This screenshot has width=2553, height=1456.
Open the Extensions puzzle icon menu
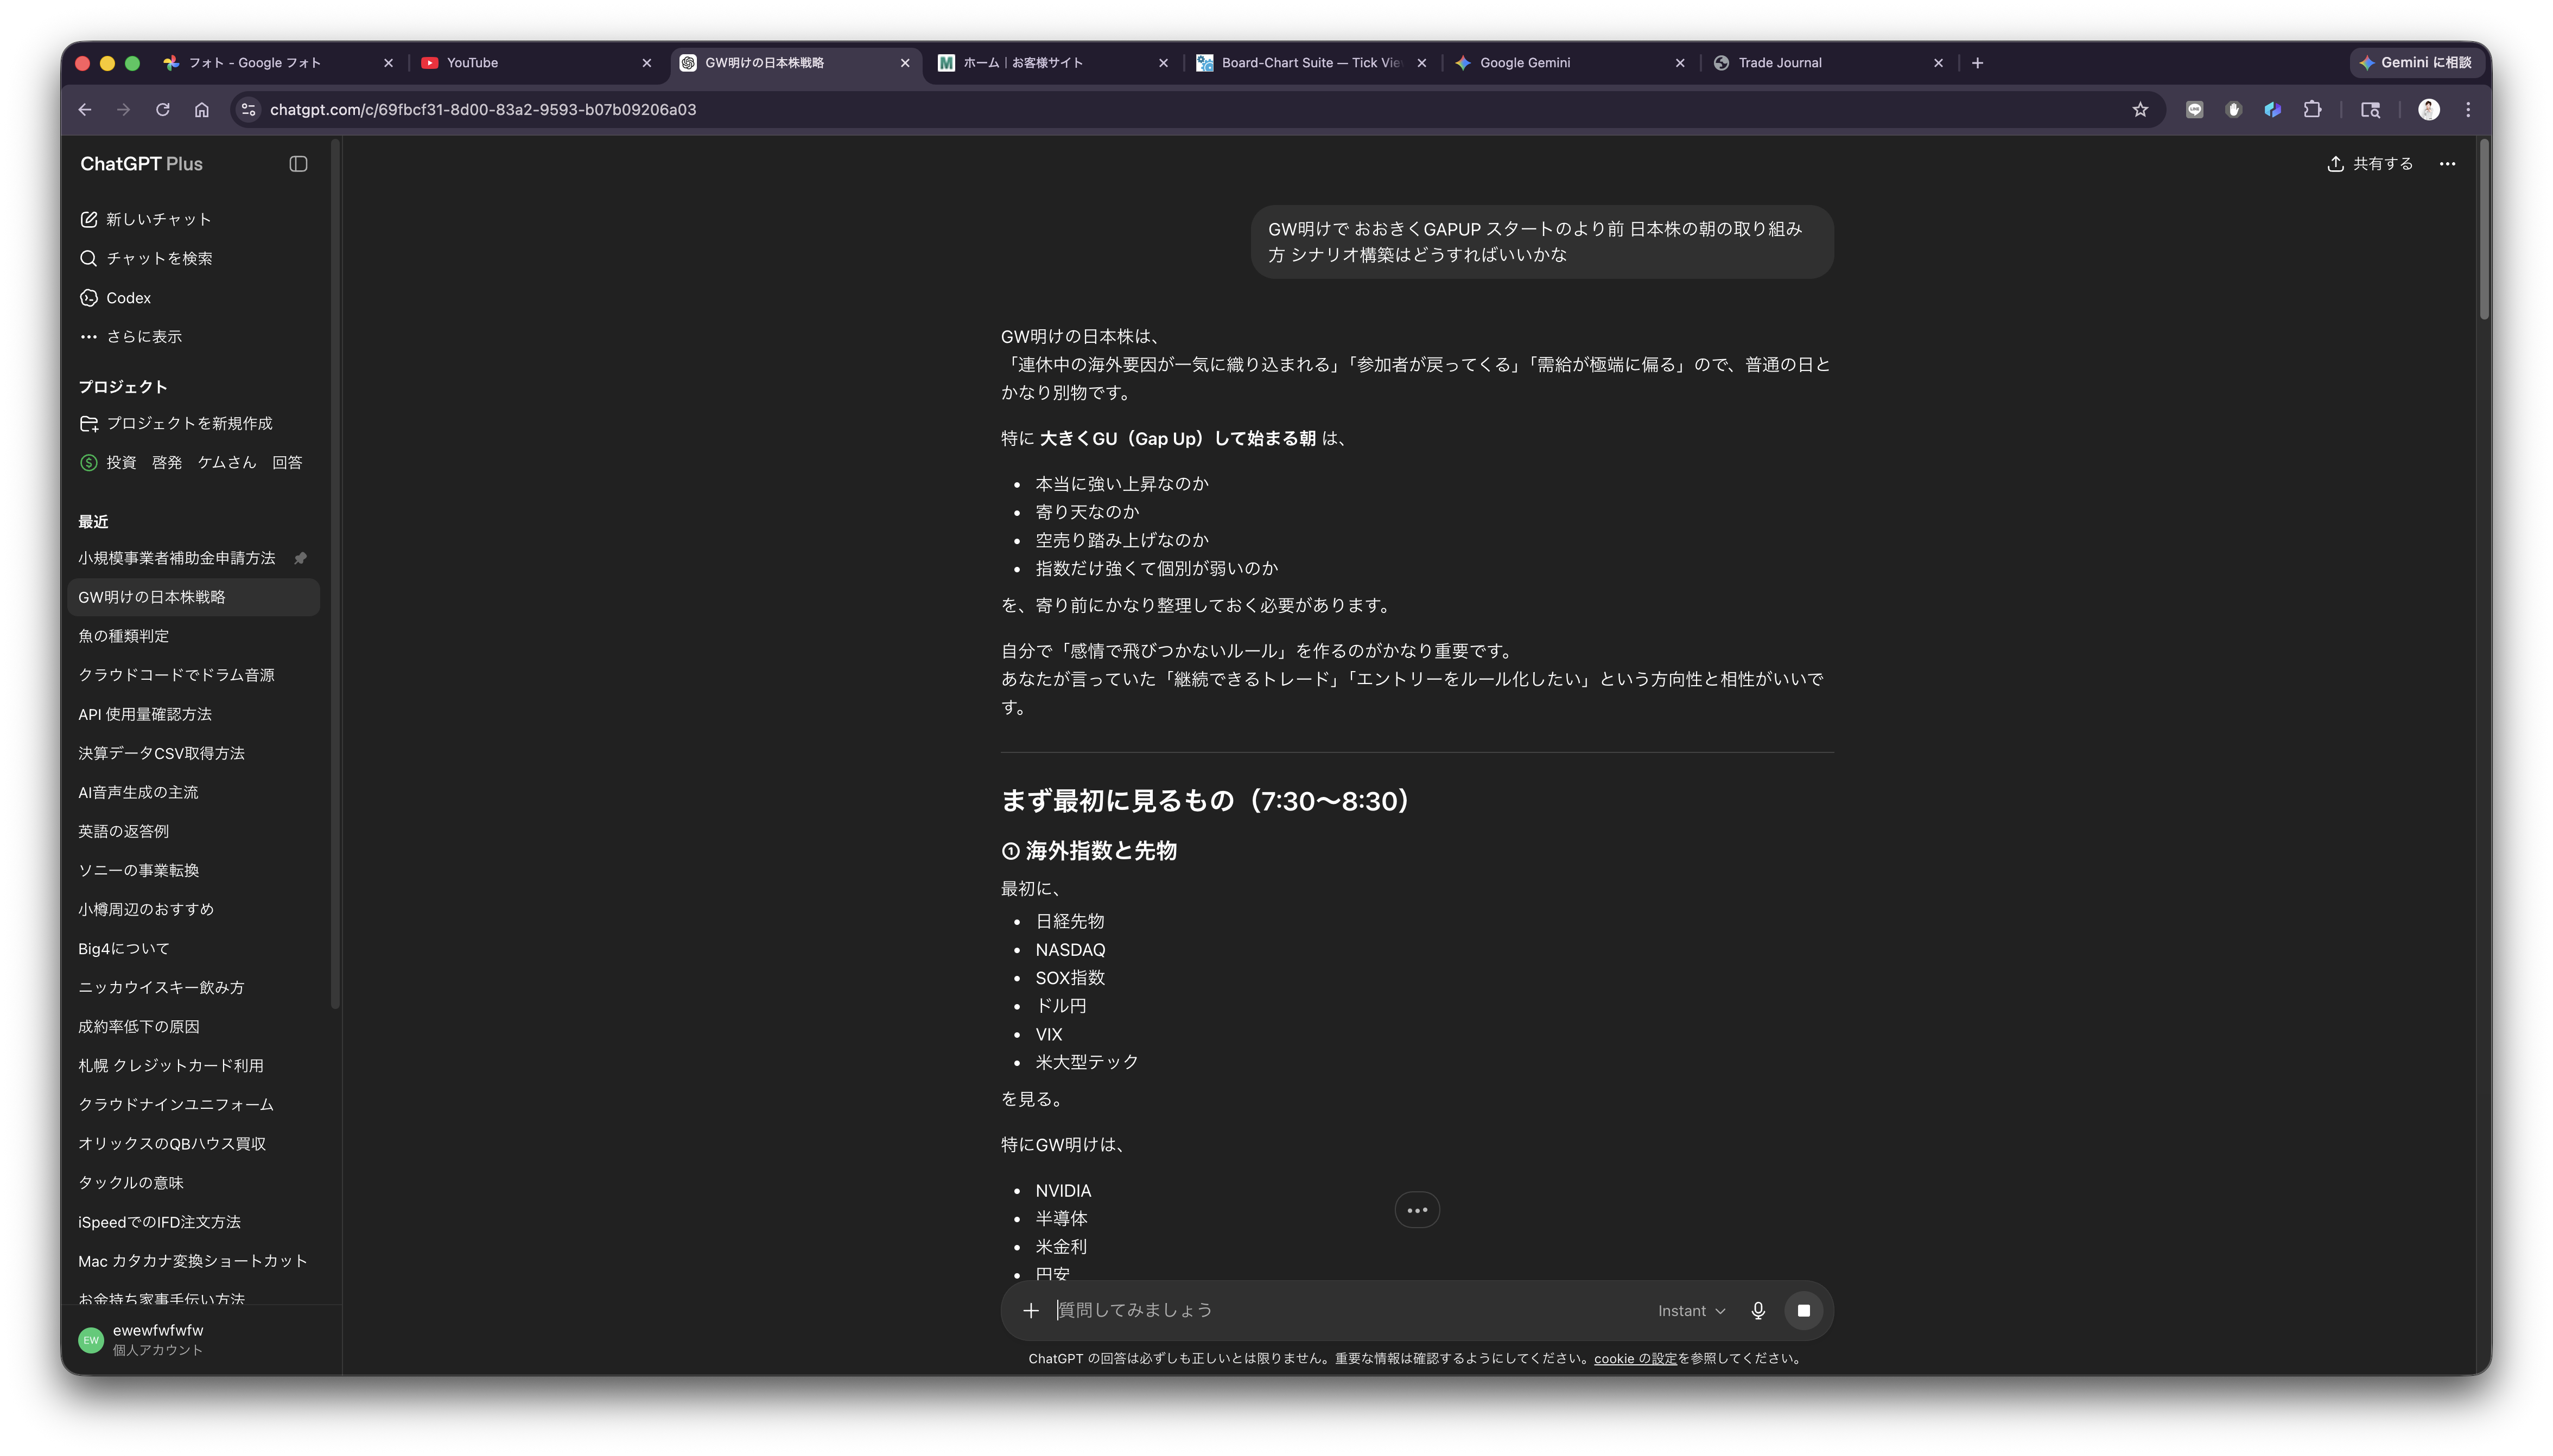pyautogui.click(x=2312, y=110)
